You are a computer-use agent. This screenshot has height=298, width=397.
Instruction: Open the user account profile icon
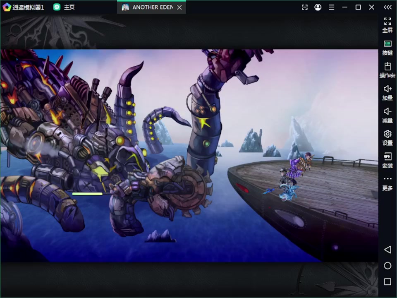pos(318,7)
